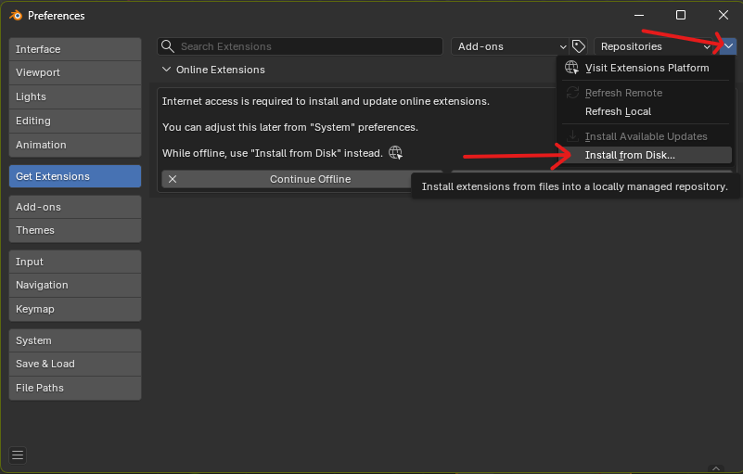The width and height of the screenshot is (743, 474).
Task: Click the Search Extensions input field
Action: click(306, 46)
